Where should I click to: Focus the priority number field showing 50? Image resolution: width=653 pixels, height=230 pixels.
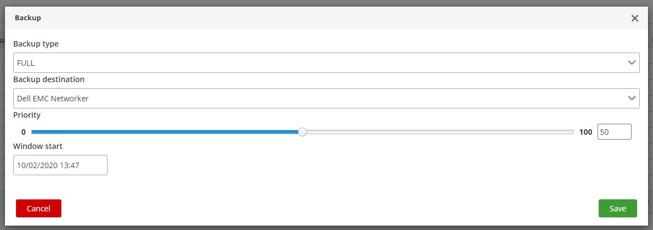click(x=614, y=132)
